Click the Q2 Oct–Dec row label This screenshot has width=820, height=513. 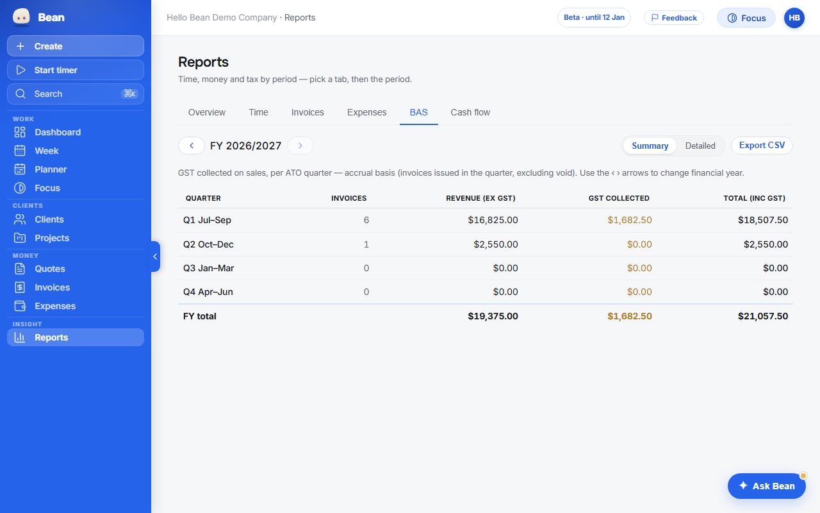[x=208, y=244]
